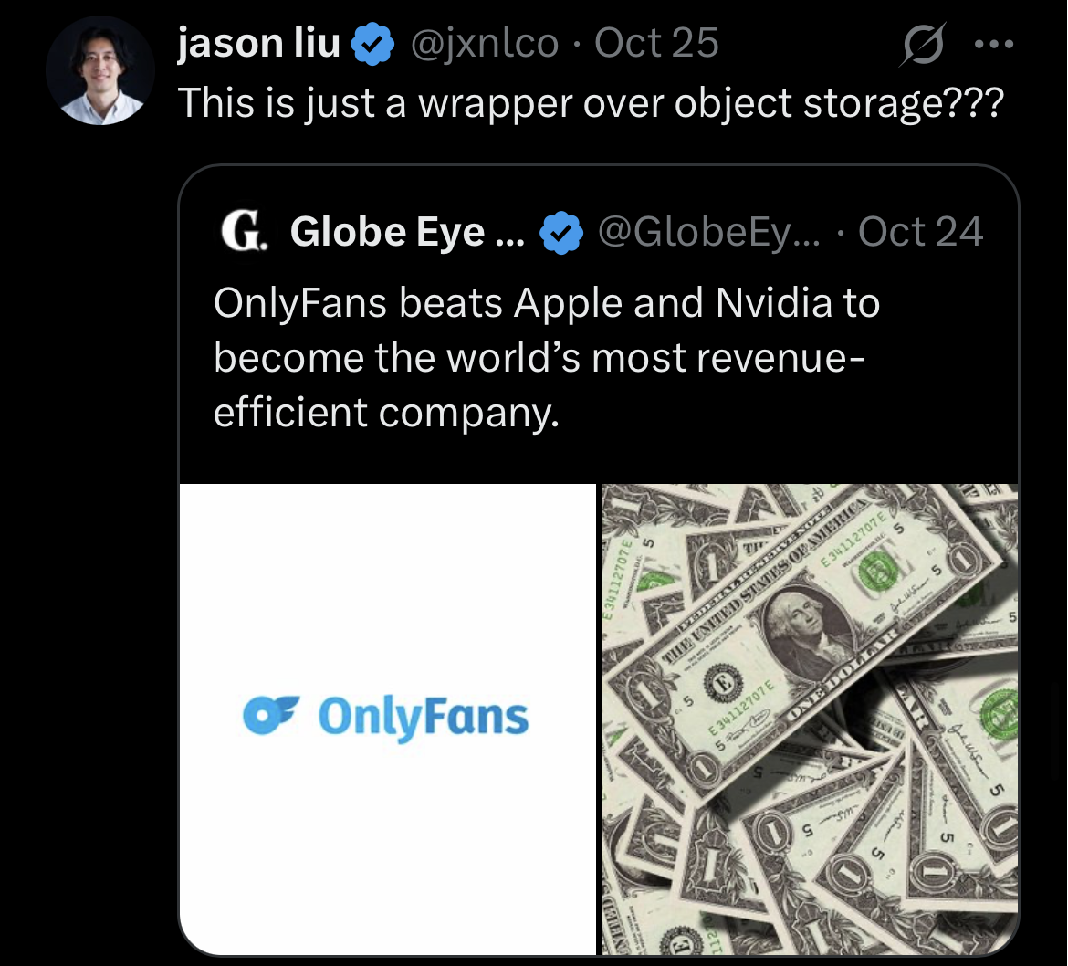Click the 'wrapper over object storage' tweet text

point(590,103)
